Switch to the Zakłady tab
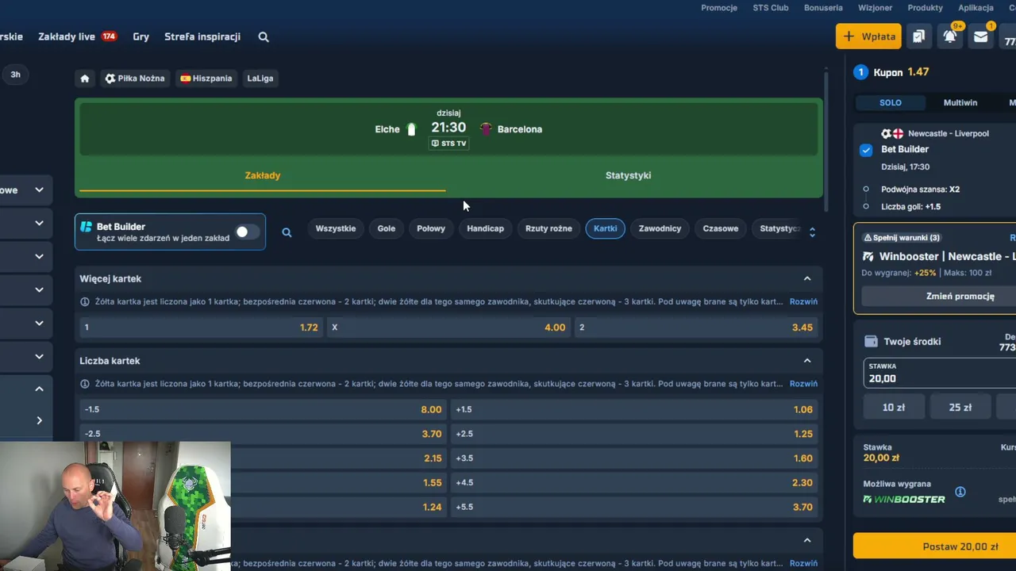This screenshot has width=1016, height=571. tap(263, 175)
